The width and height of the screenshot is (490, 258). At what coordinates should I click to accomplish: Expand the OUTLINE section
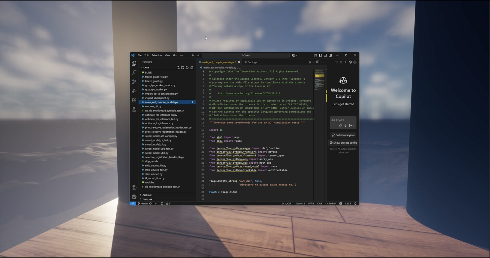[147, 195]
